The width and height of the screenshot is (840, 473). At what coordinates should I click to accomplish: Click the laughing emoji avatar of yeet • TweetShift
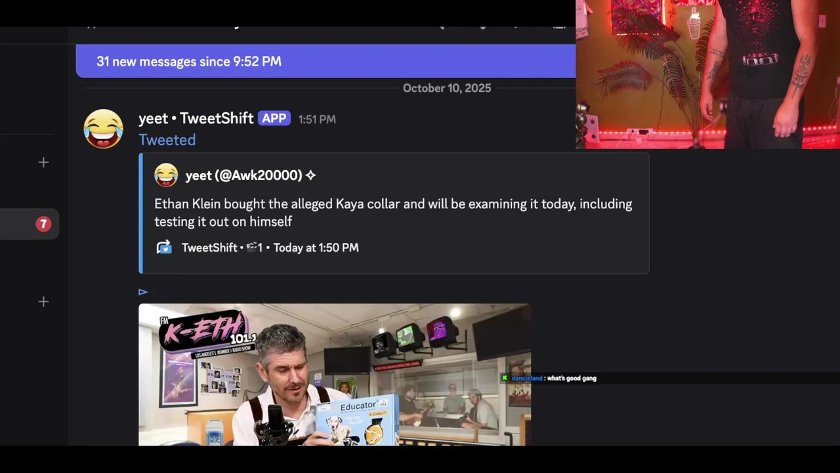[x=104, y=129]
